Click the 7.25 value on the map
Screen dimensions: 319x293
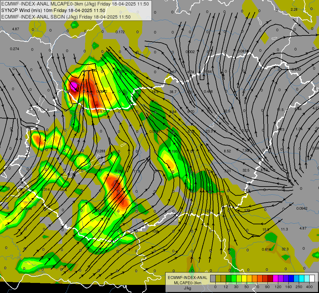click(x=119, y=171)
